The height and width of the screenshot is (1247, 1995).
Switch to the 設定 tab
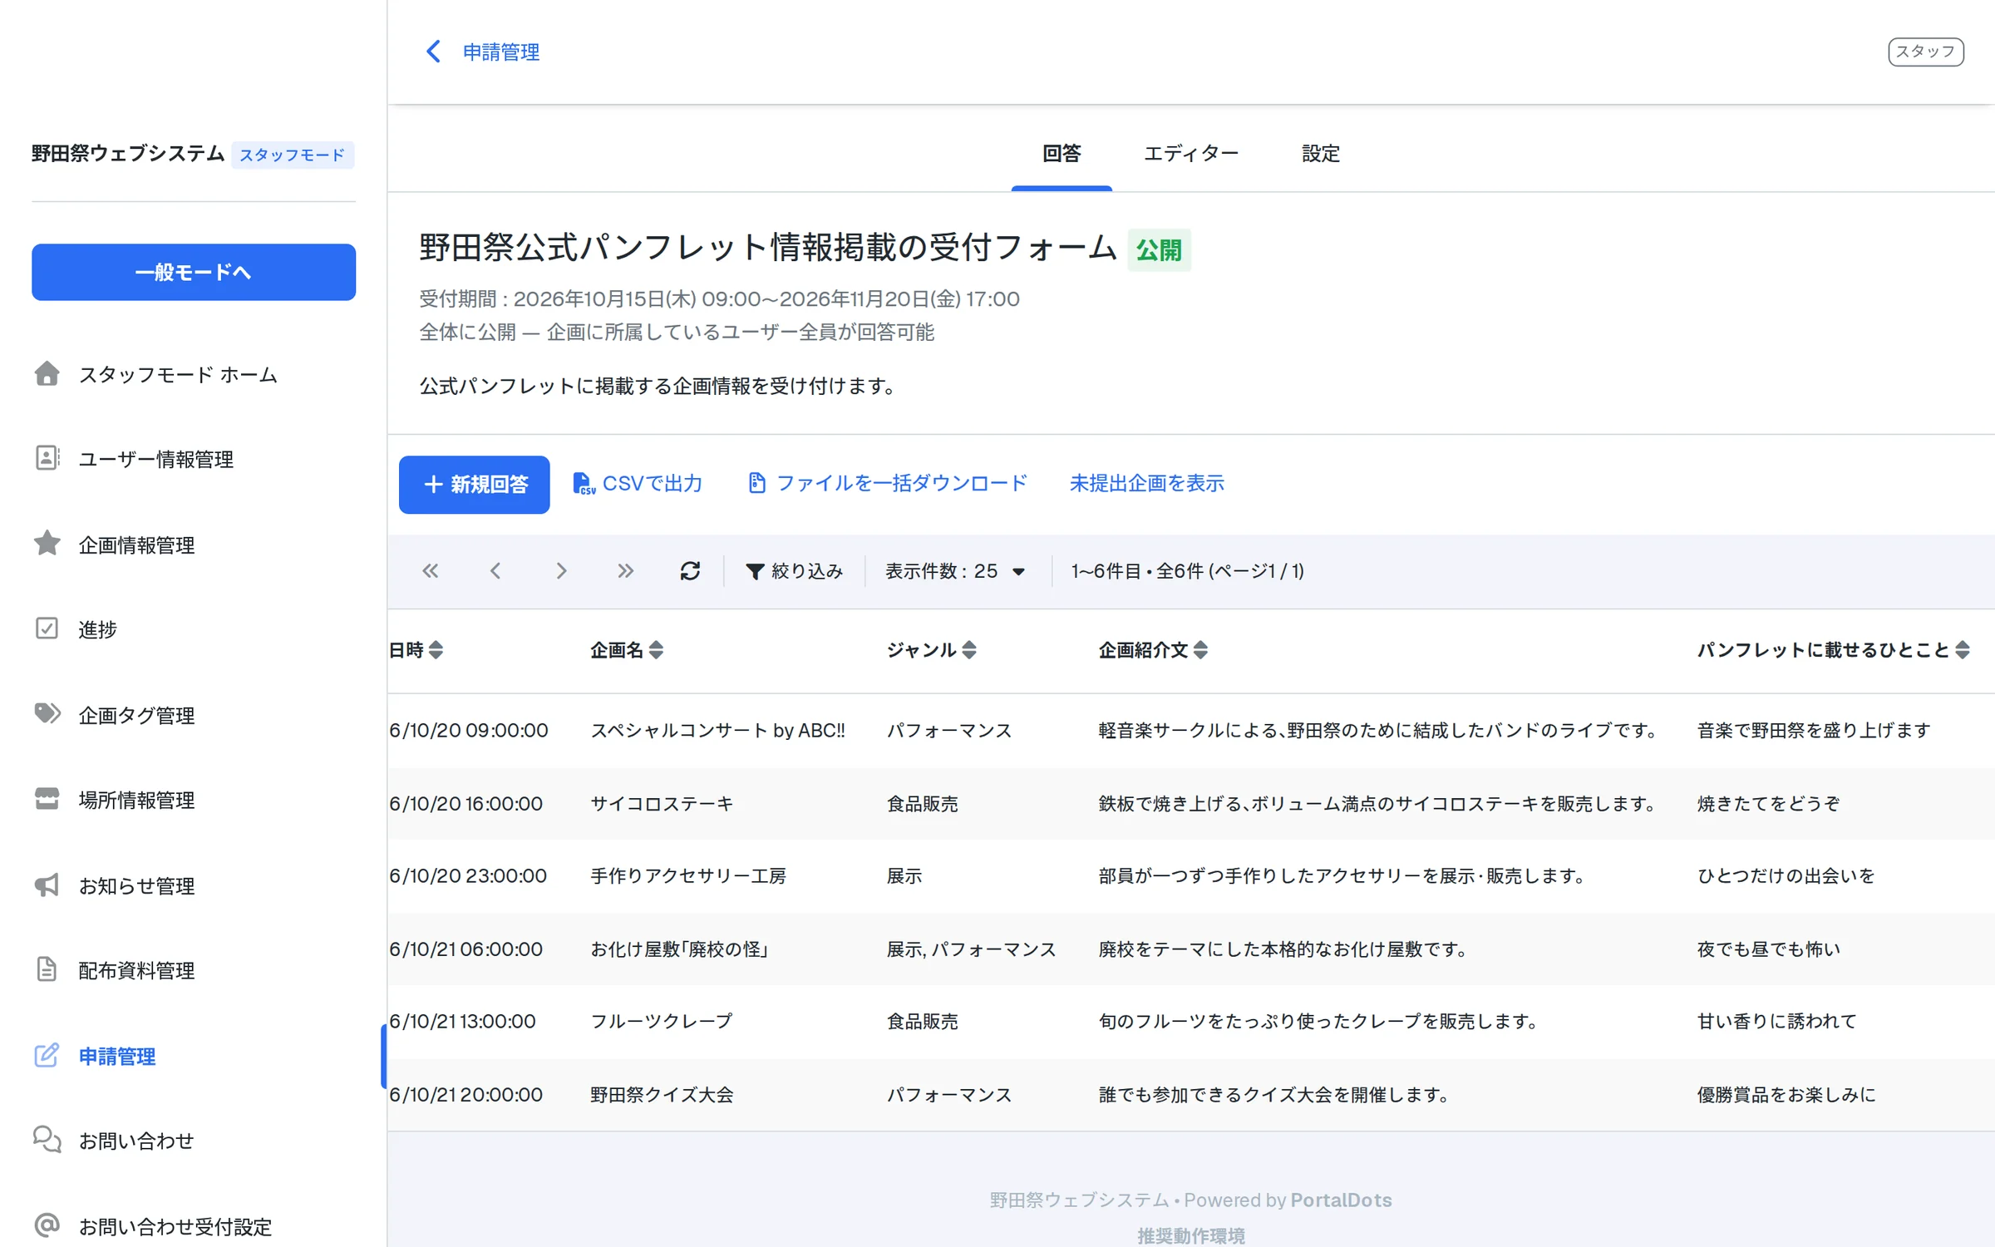(x=1320, y=154)
